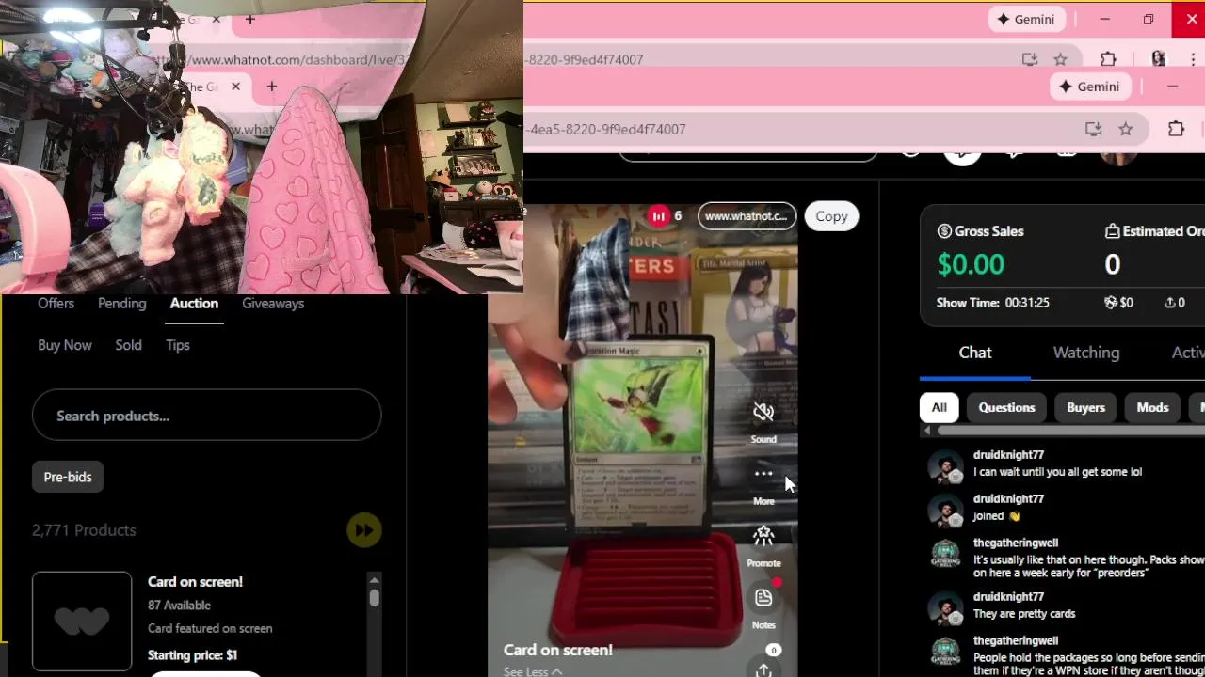Filter chat by Mods
Viewport: 1205px width, 677px height.
coord(1152,407)
